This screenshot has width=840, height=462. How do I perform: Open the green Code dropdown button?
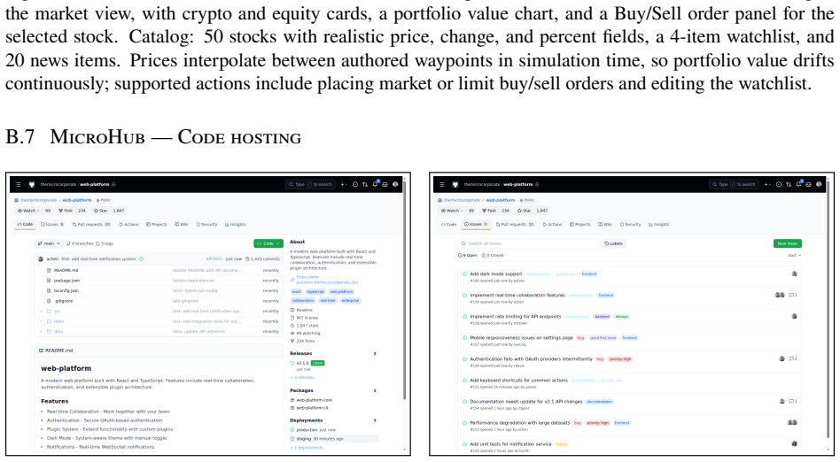pyautogui.click(x=268, y=243)
